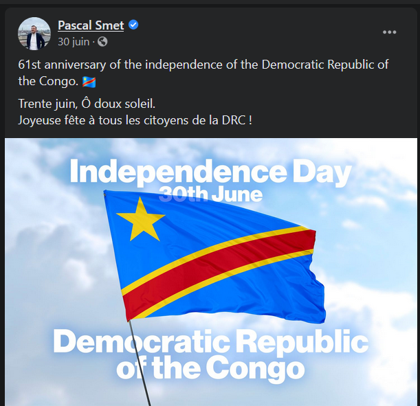The width and height of the screenshot is (420, 406).
Task: Click the "of the Congo" line in the image
Action: tap(210, 368)
